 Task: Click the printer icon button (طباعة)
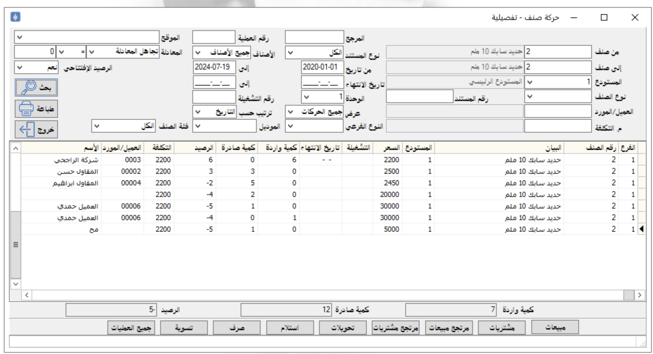(x=36, y=109)
